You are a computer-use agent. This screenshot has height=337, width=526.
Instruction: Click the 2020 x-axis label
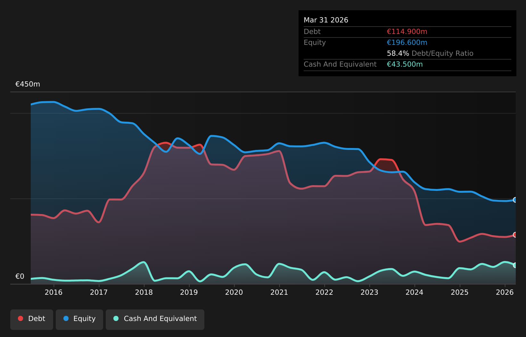[234, 292]
